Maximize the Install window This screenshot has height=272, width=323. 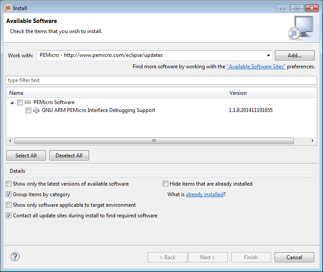(297, 8)
